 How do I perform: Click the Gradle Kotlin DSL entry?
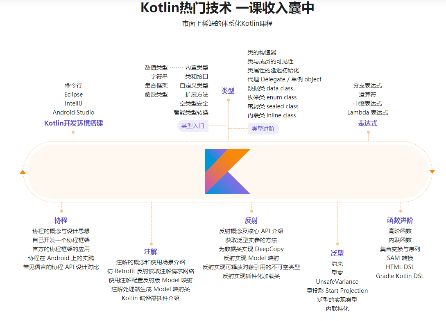pos(400,276)
